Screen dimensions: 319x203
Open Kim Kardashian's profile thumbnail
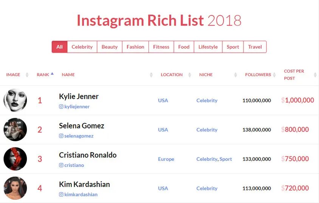[15, 188]
